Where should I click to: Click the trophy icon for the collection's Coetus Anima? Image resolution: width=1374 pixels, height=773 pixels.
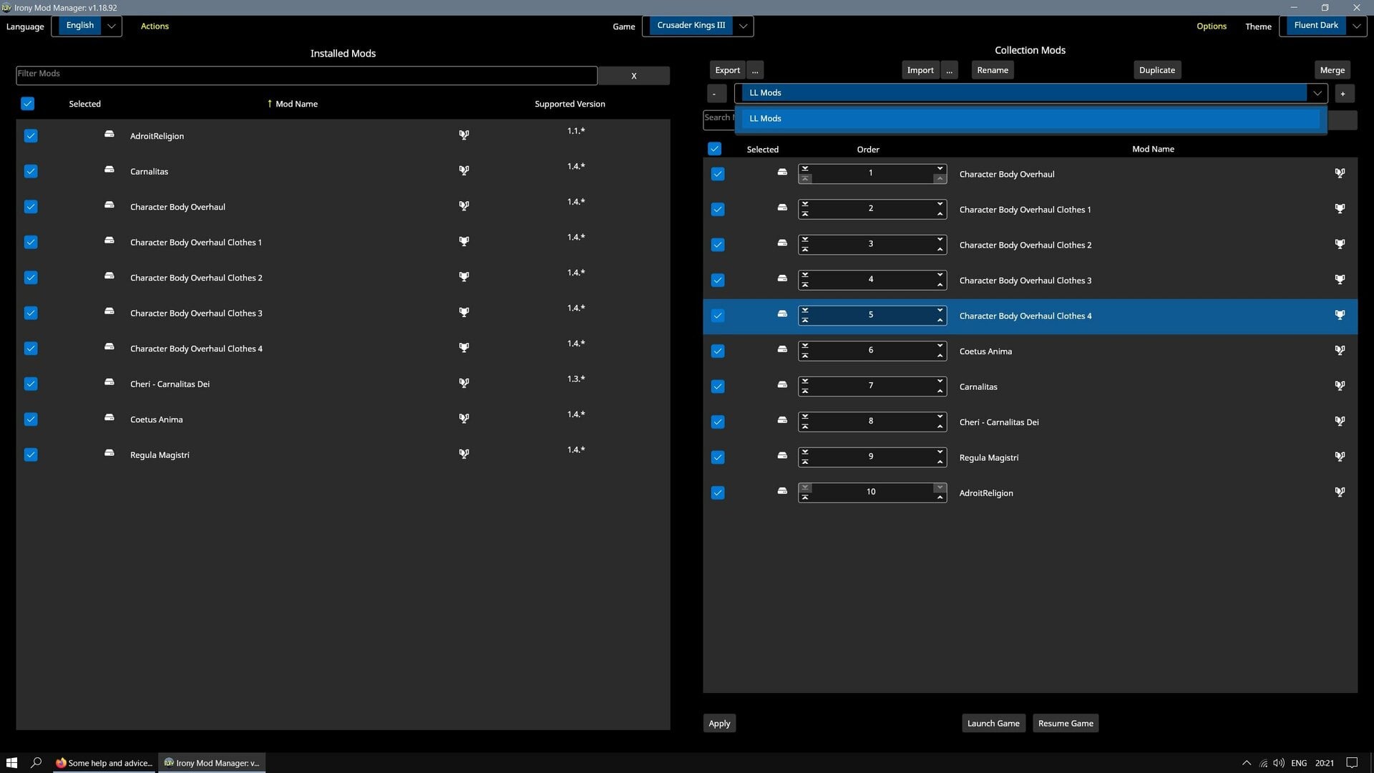point(1340,350)
